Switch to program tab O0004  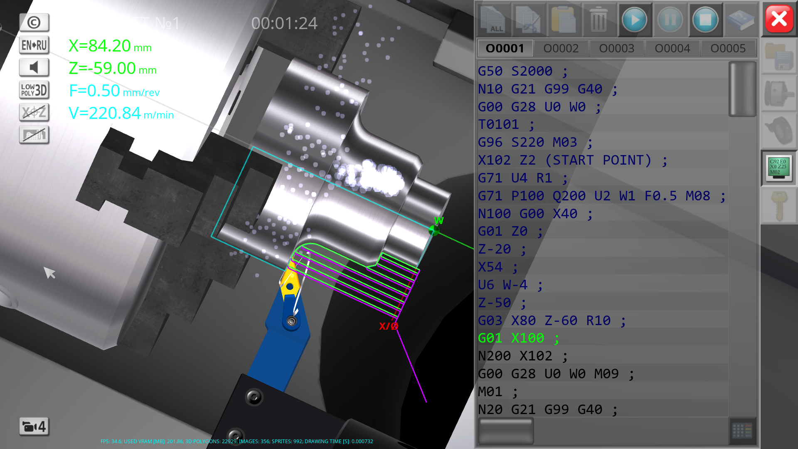point(672,48)
